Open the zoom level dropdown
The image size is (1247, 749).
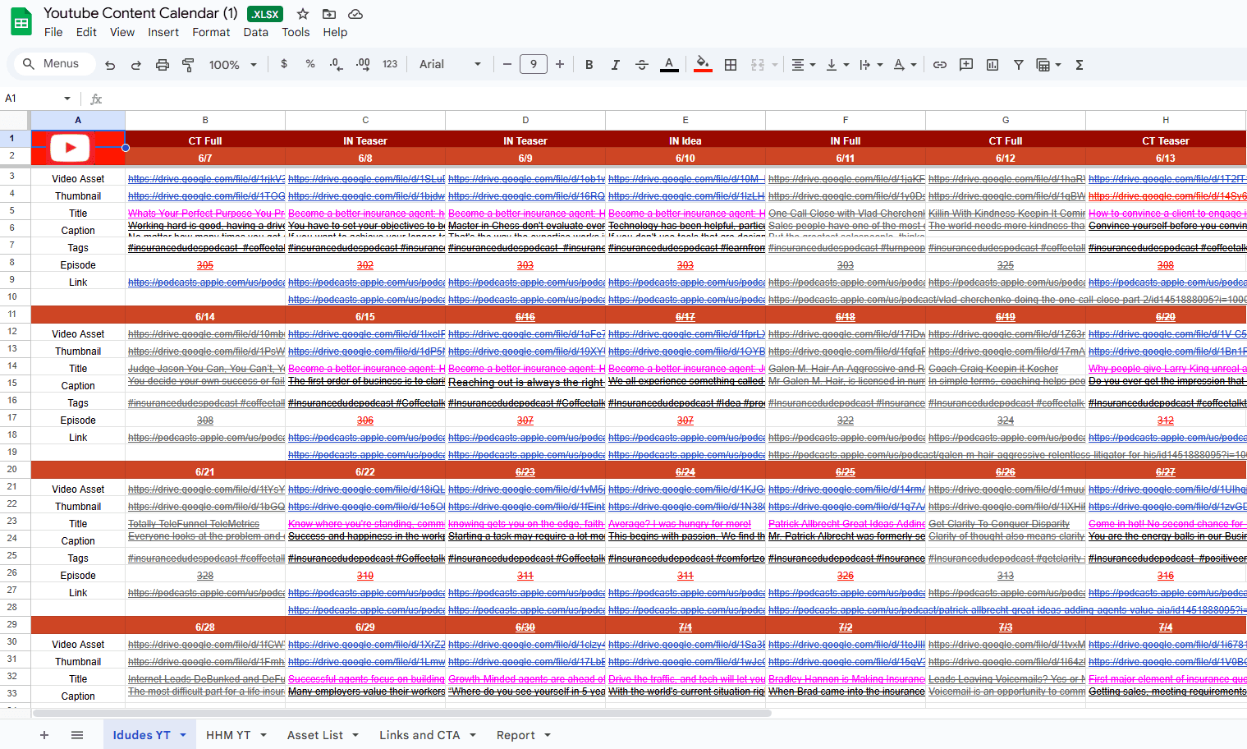(x=232, y=65)
